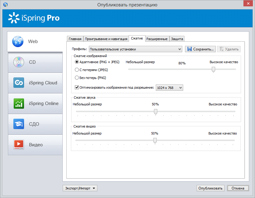Uncheck Оптимизировать изображения под разрешение
The width and height of the screenshot is (255, 198).
pyautogui.click(x=77, y=87)
